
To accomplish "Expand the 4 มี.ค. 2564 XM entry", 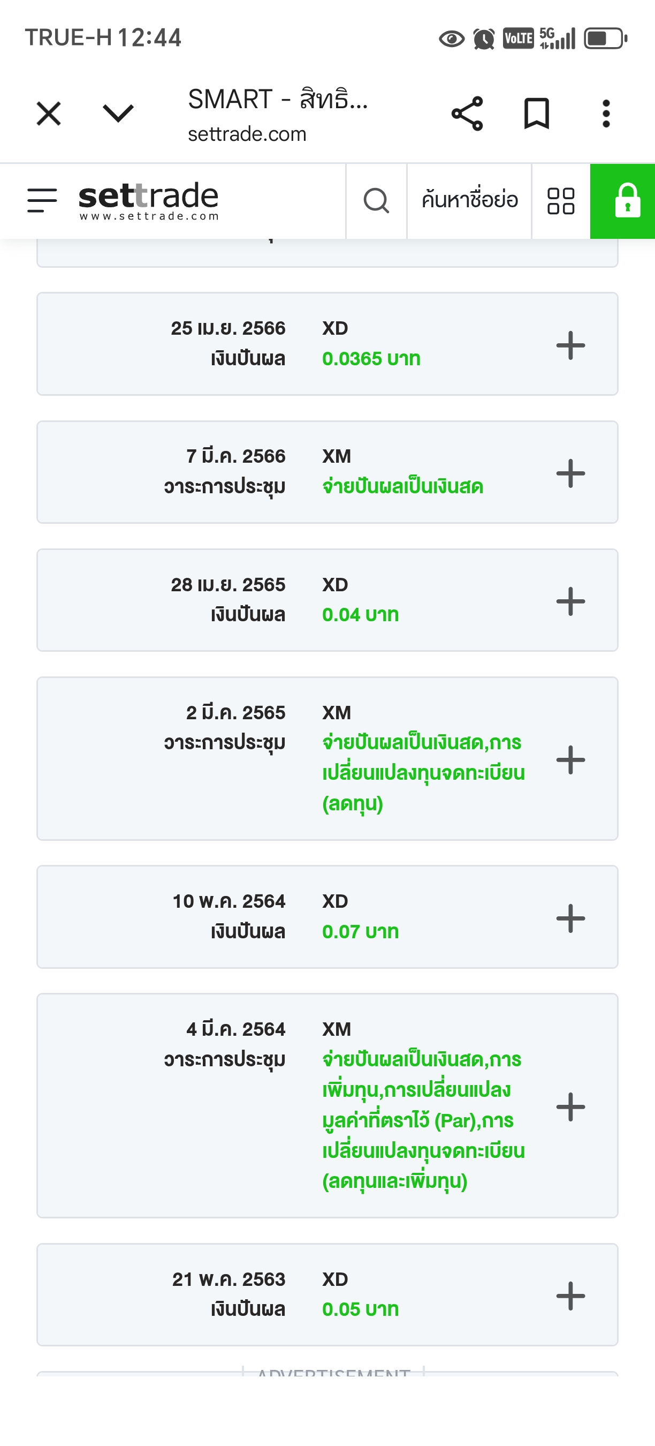I will 570,1106.
